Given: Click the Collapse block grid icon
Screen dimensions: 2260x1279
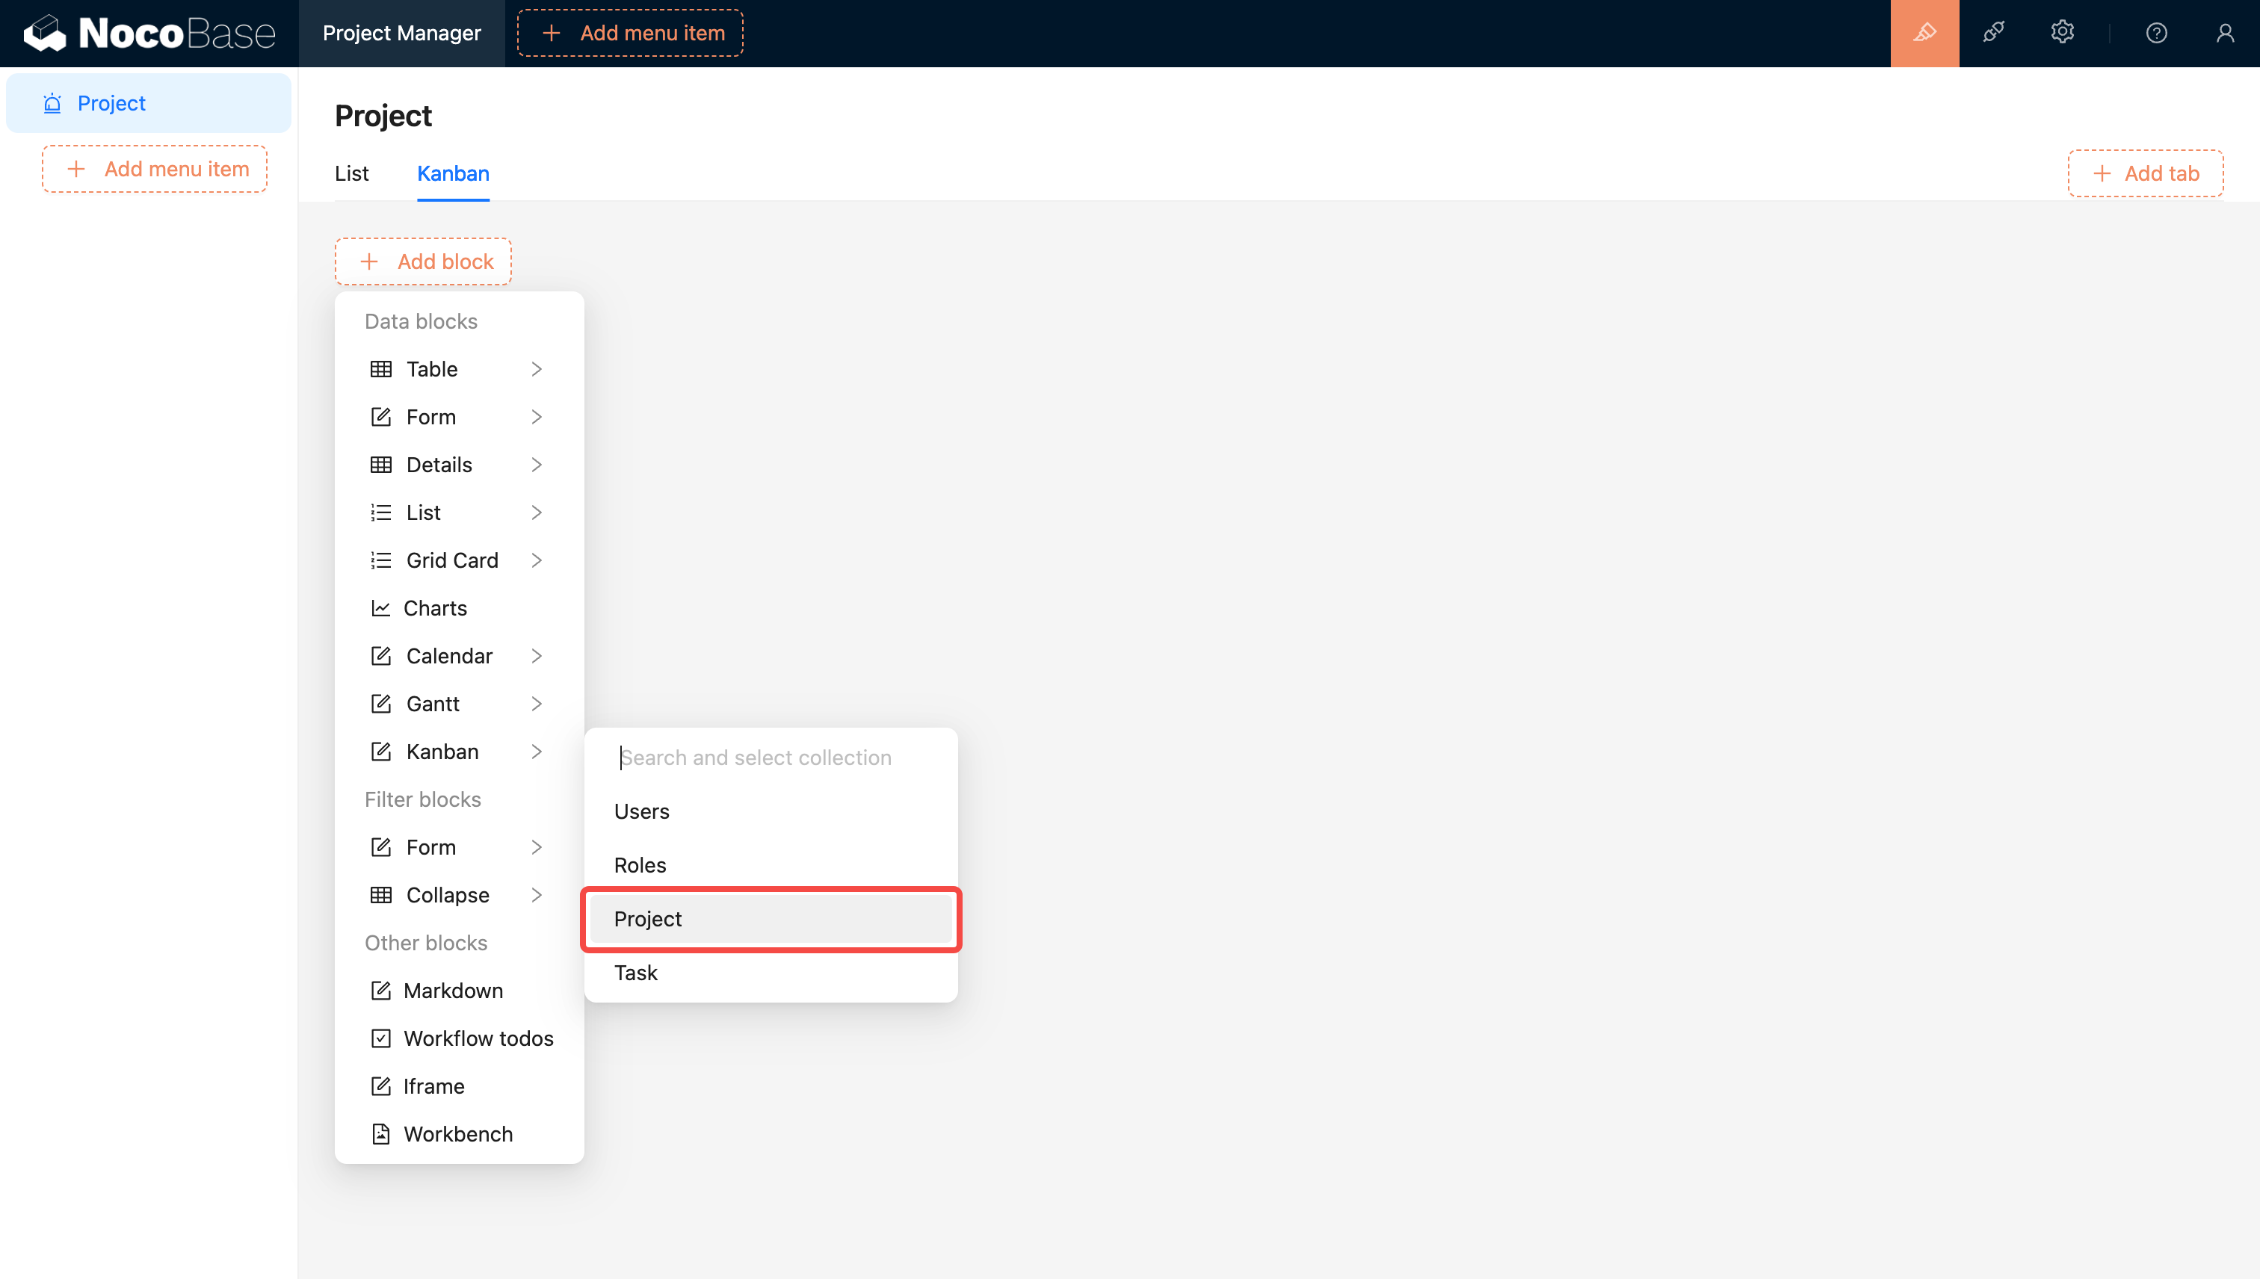Looking at the screenshot, I should pyautogui.click(x=380, y=895).
